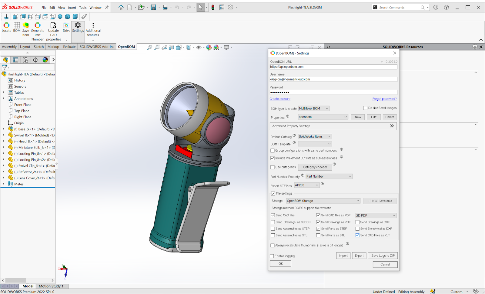The width and height of the screenshot is (485, 294).
Task: Open the BOM tool in the ribbon
Action: [17, 27]
